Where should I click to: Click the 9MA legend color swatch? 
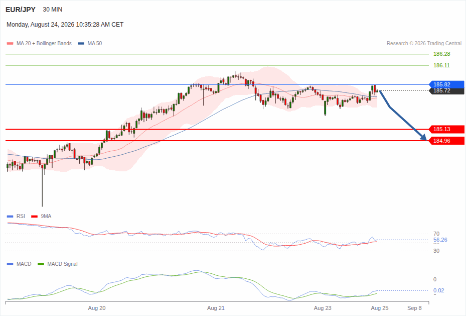34,217
